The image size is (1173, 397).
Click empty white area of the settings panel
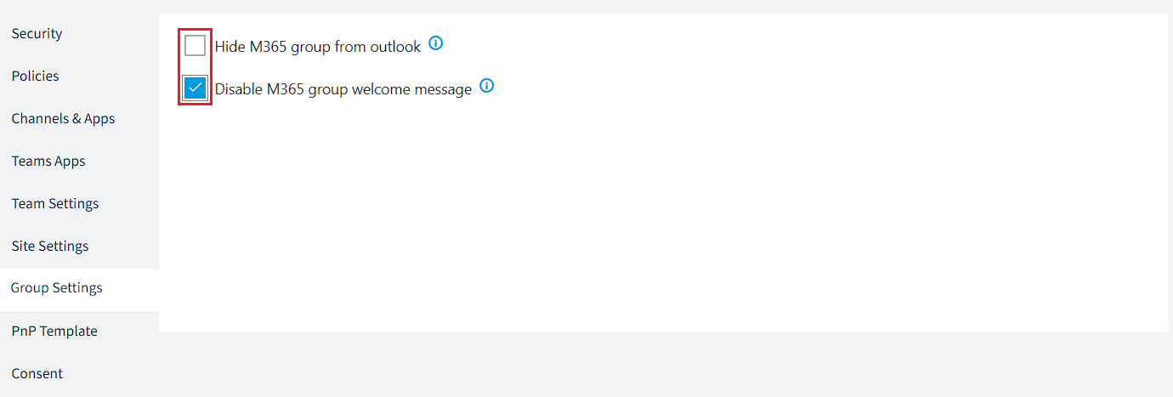pos(663,221)
